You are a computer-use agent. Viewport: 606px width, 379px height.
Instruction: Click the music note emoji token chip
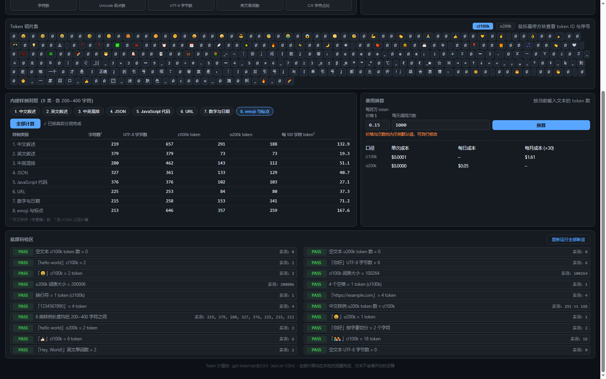(528, 45)
